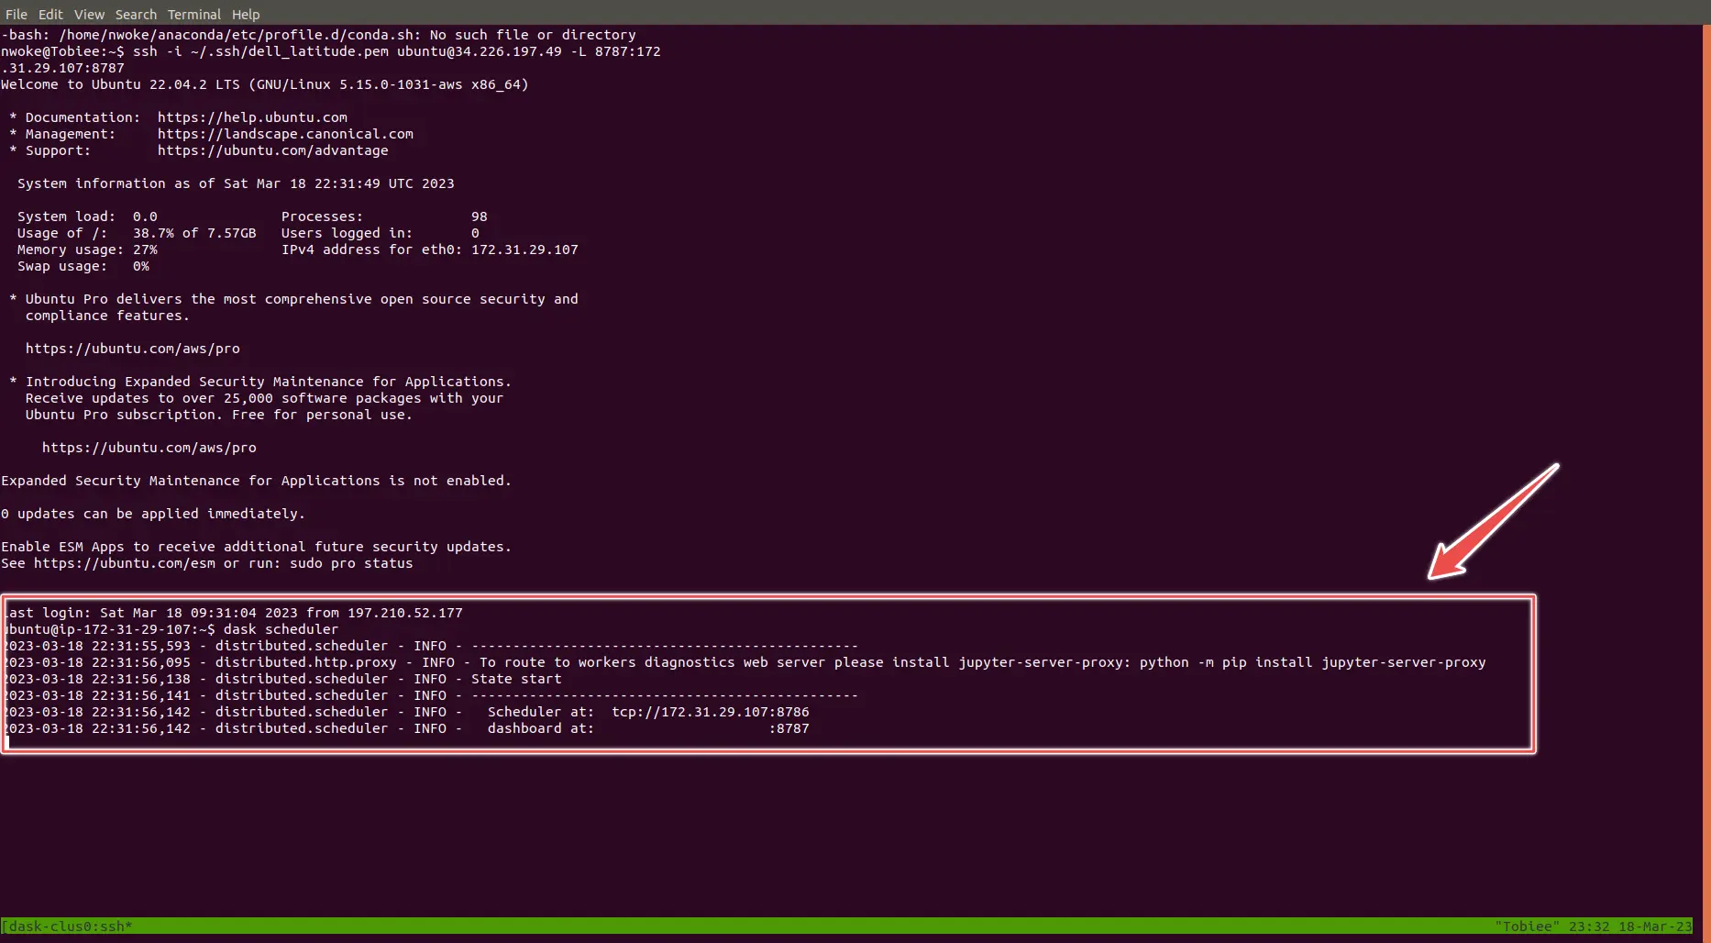Click "Expanded Security Maintenance for Applications is not enabled."
The height and width of the screenshot is (943, 1711).
[x=257, y=481]
